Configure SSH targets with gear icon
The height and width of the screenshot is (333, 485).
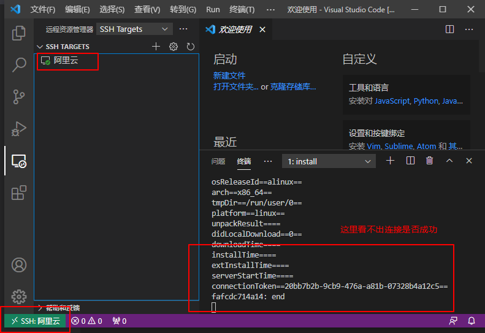tap(173, 47)
